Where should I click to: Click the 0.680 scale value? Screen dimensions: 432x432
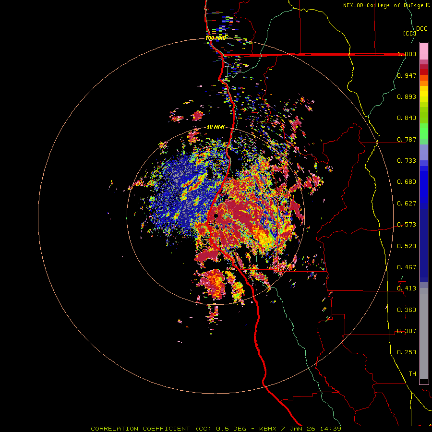coord(407,182)
